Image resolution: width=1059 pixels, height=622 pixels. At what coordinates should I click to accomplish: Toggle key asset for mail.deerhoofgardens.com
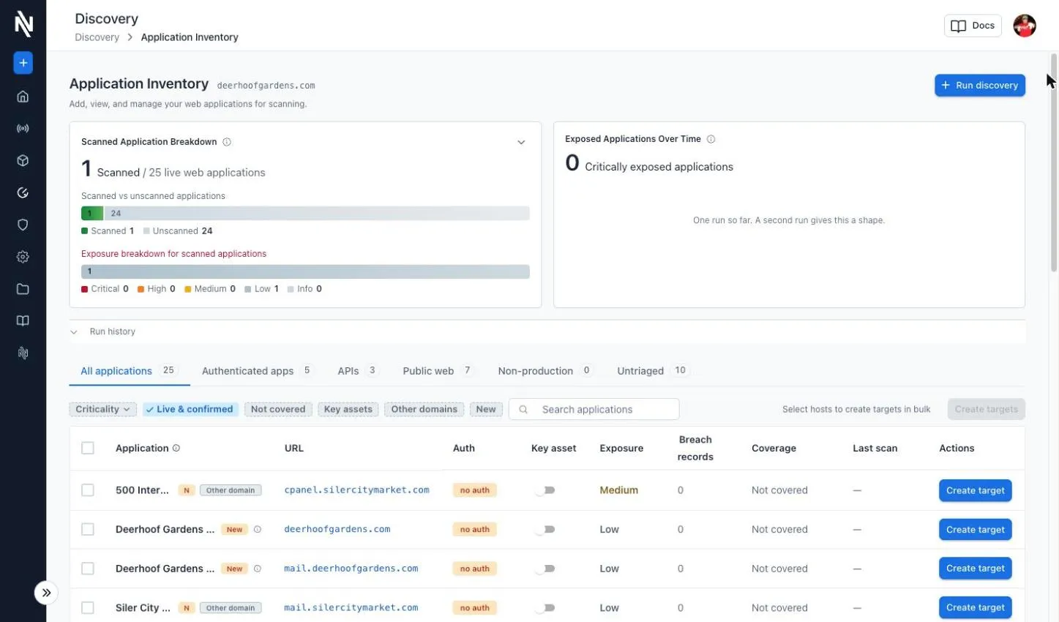click(545, 569)
